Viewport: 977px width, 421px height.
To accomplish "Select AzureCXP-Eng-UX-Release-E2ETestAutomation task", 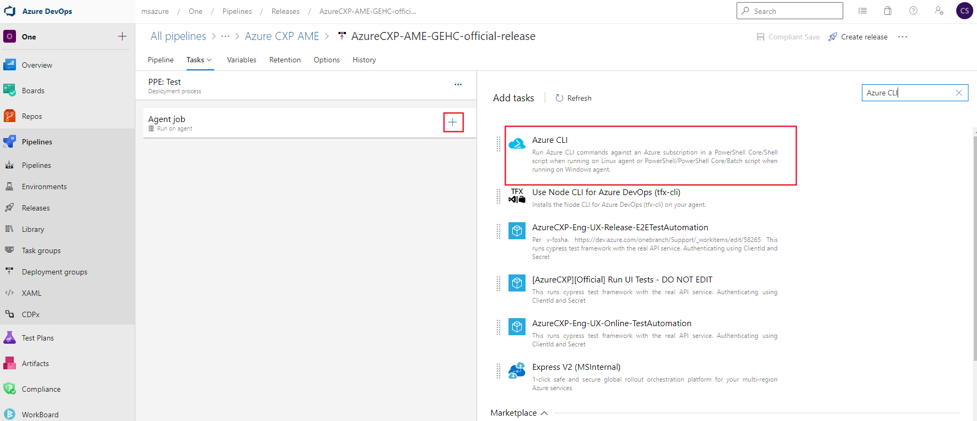I will click(x=620, y=228).
